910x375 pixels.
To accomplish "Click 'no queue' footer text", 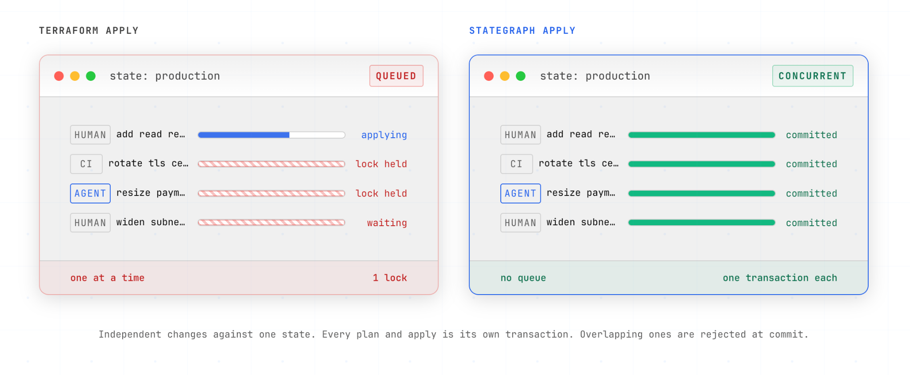I will [523, 278].
